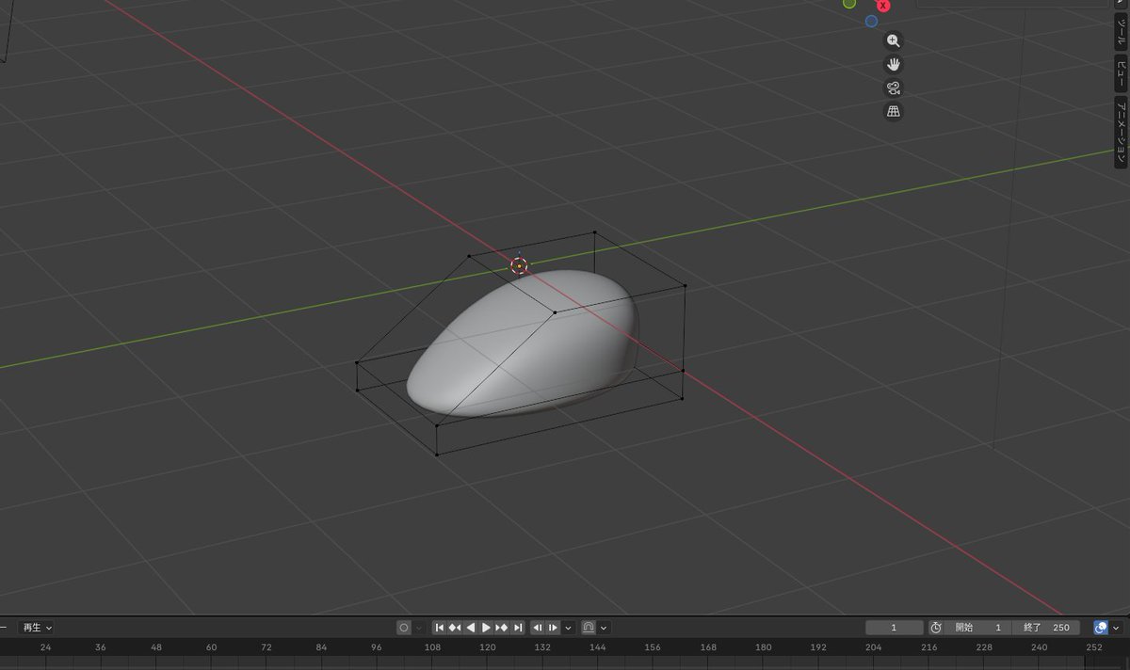
Task: Click the green axis gizmo circle
Action: click(x=849, y=4)
